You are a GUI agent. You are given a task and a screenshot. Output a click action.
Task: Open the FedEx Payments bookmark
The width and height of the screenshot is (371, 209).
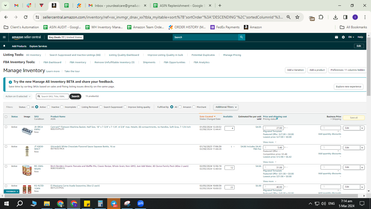point(225,27)
